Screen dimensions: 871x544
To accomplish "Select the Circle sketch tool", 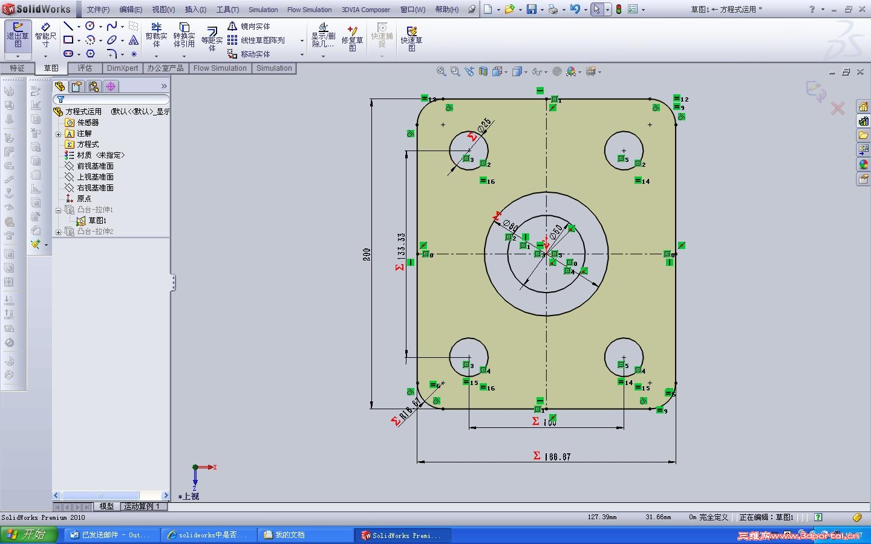I will [90, 26].
